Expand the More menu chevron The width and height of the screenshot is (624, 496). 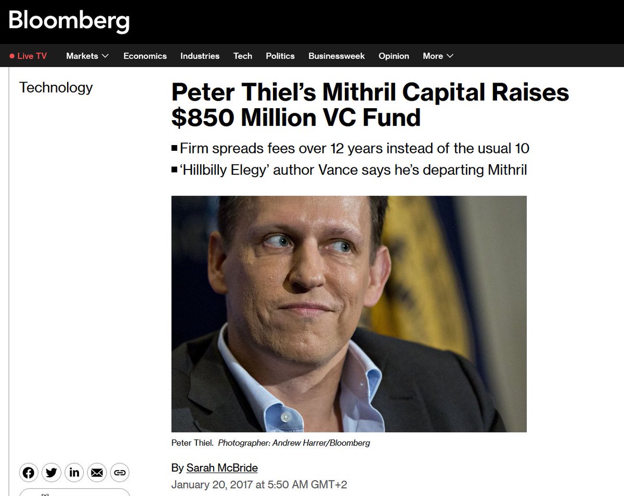(450, 56)
